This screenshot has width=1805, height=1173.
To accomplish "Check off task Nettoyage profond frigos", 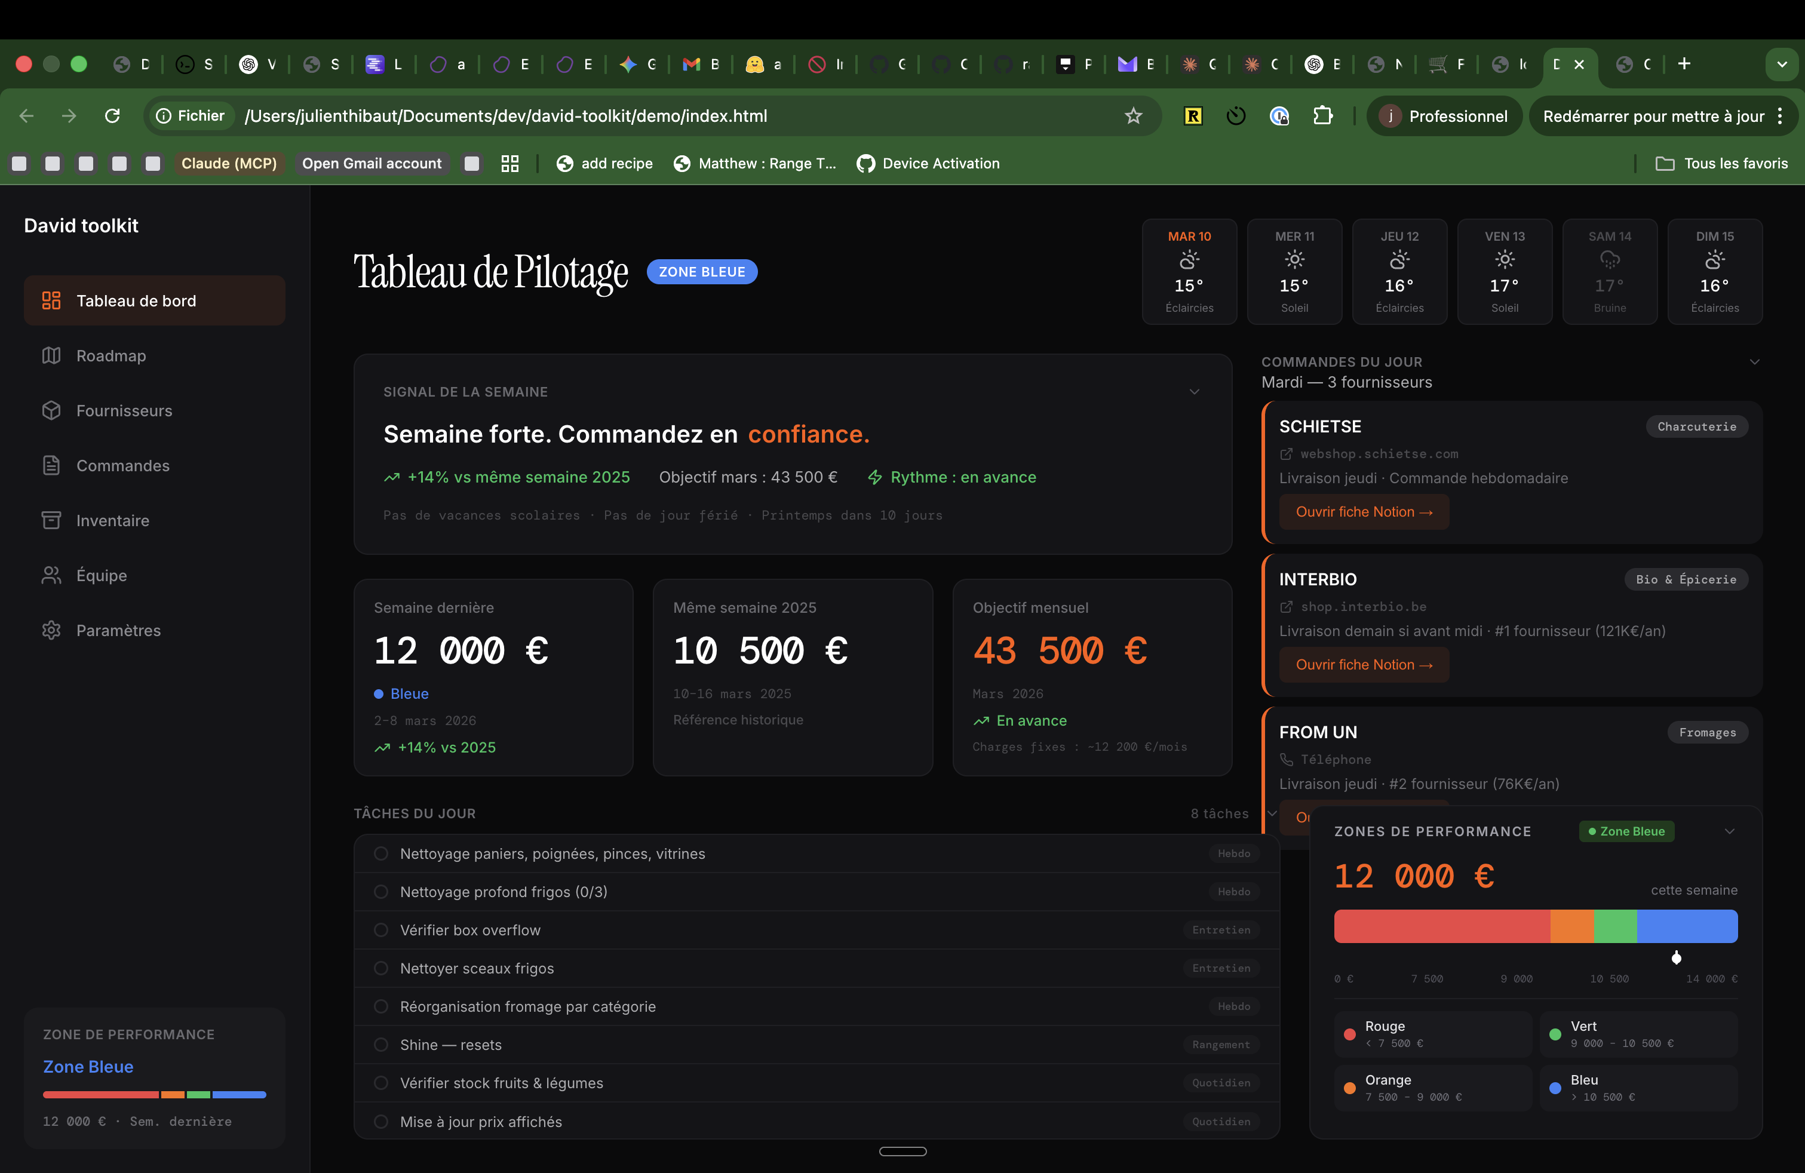I will 380,892.
